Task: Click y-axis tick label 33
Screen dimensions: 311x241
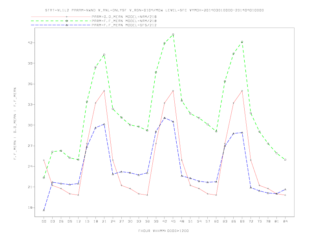Action: (30, 105)
